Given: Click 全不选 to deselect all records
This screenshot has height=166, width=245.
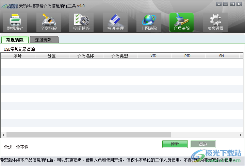Looking at the screenshot, I should (22, 147).
